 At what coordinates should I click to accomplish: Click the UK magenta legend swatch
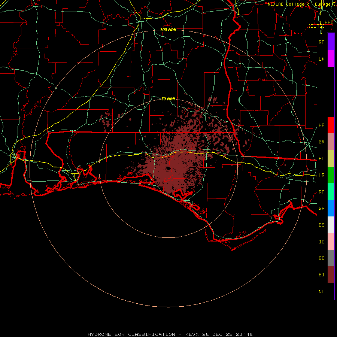click(331, 59)
